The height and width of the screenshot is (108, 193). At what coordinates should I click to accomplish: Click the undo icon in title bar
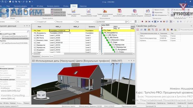pyautogui.click(x=19, y=2)
